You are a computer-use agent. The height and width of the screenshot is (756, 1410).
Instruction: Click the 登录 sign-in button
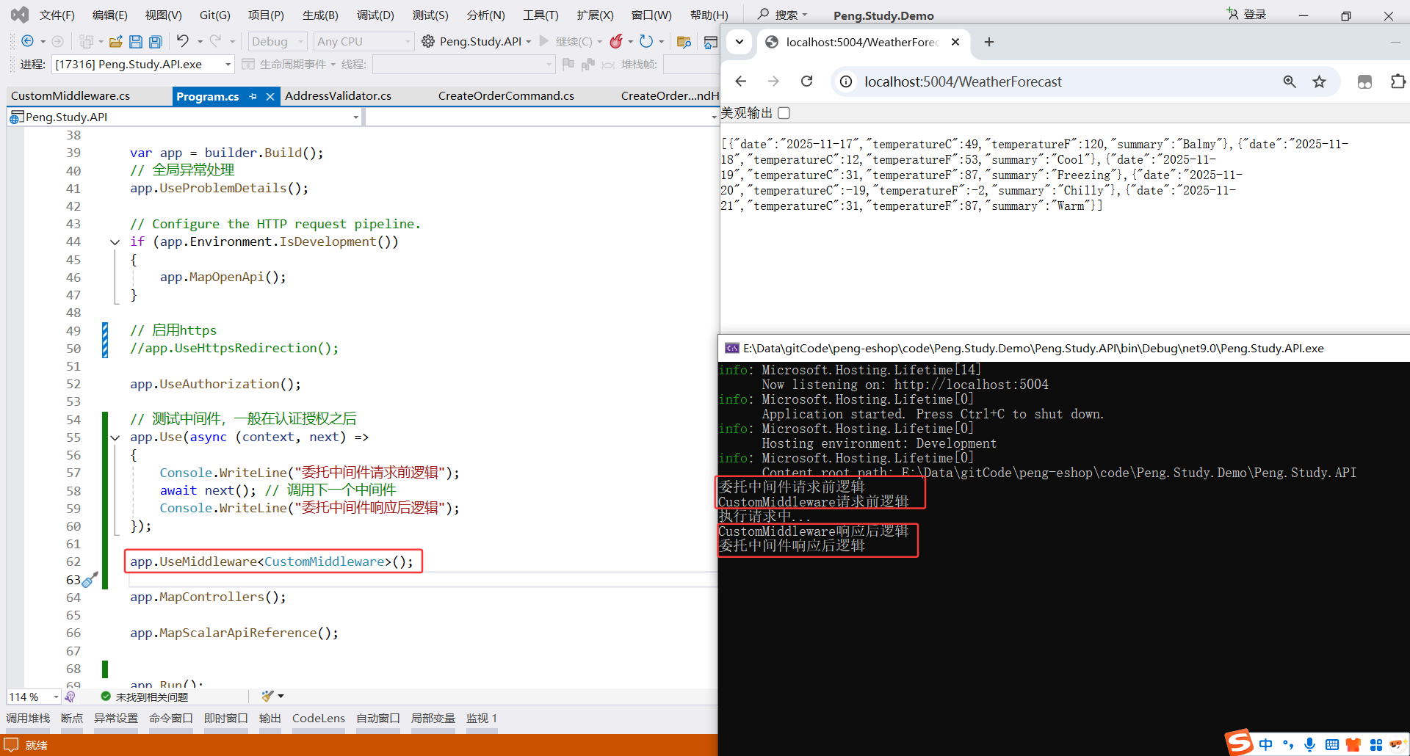click(1247, 15)
